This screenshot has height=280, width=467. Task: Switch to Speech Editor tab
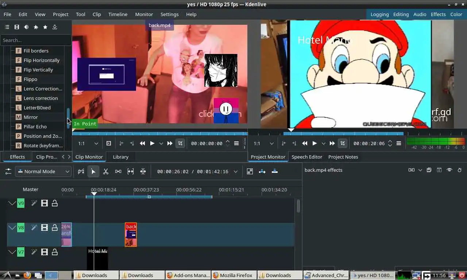click(x=307, y=157)
